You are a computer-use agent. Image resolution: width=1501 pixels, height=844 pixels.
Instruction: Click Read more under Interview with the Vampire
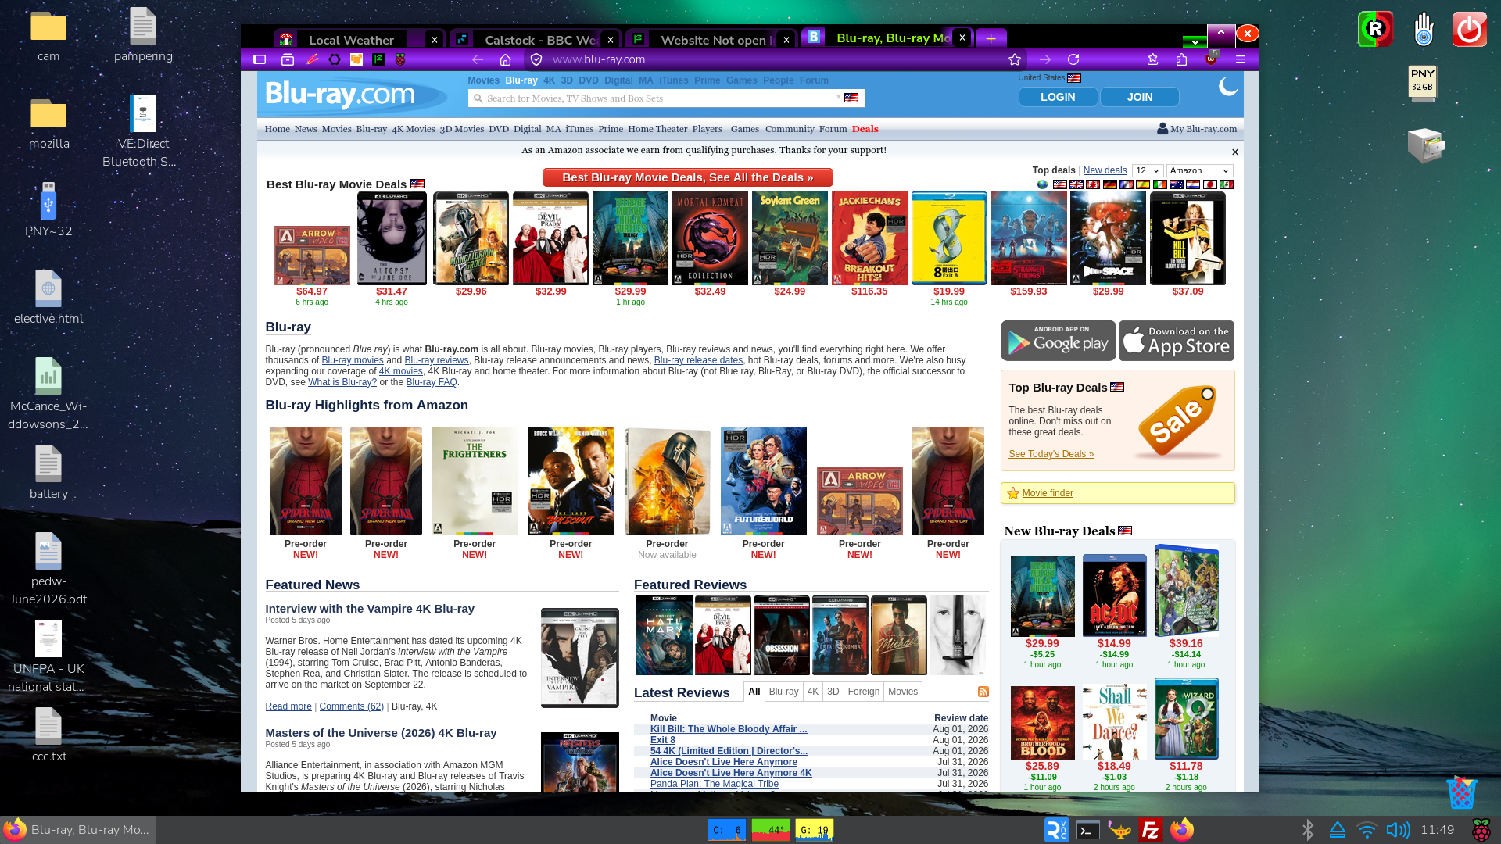[x=288, y=706]
